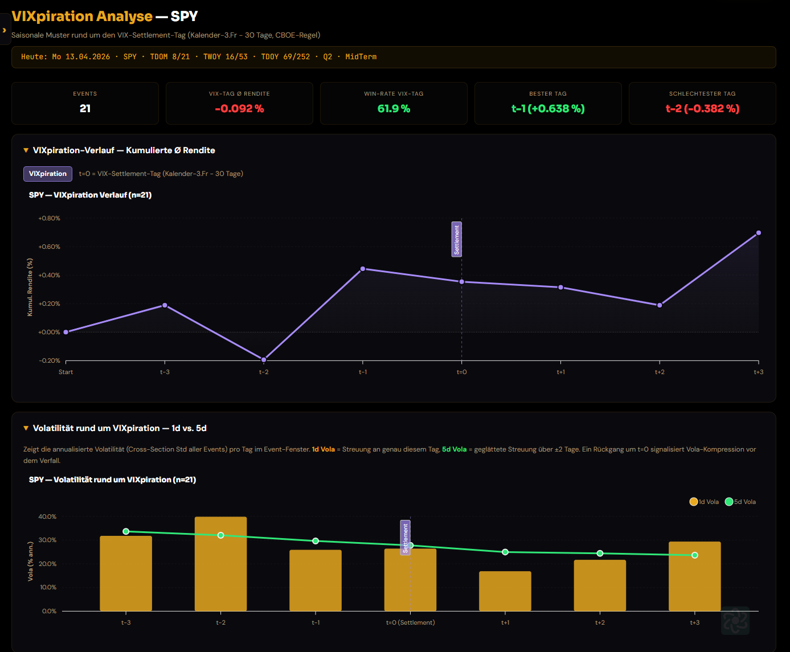Click the 1d Vola orange legend swatch
This screenshot has width=790, height=652.
(693, 502)
